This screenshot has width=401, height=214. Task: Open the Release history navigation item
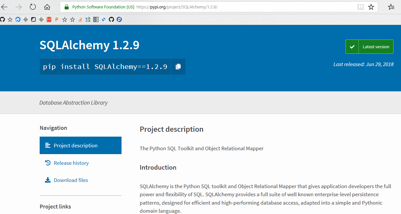click(x=81, y=163)
